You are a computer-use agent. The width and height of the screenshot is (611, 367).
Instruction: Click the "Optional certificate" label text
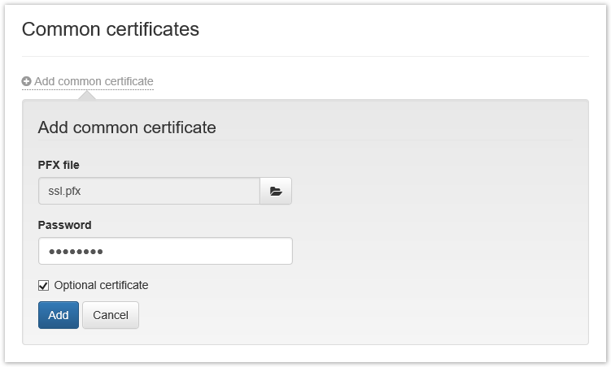[x=101, y=285]
